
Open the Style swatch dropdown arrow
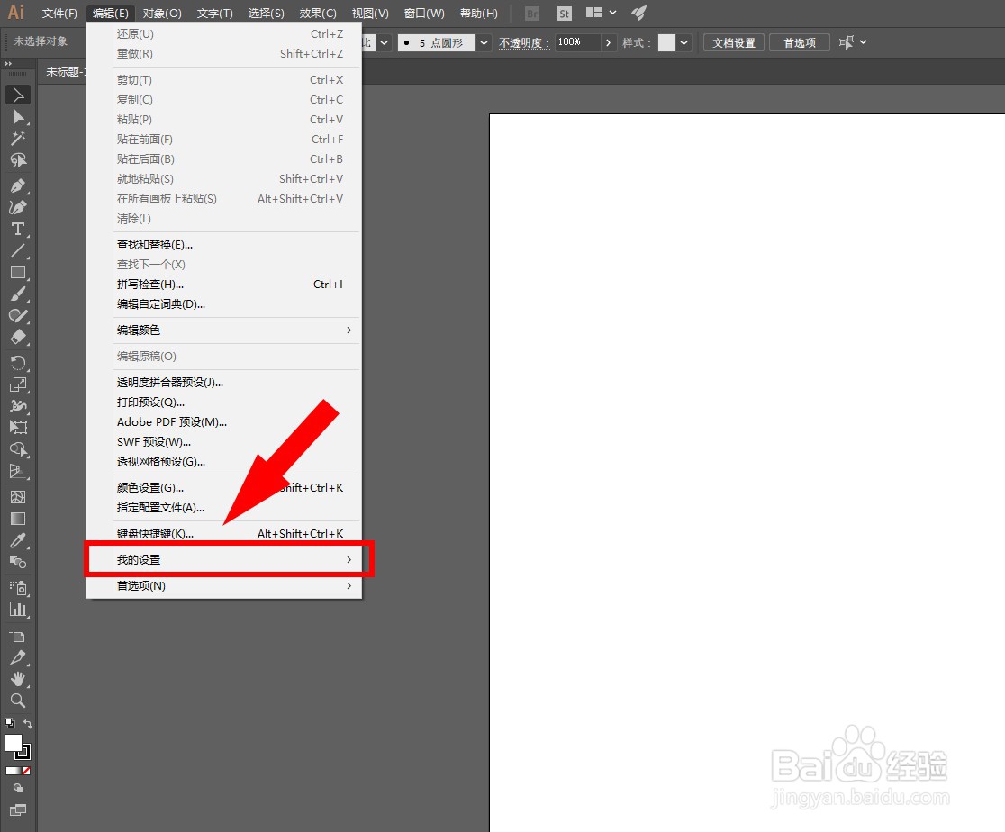point(684,43)
